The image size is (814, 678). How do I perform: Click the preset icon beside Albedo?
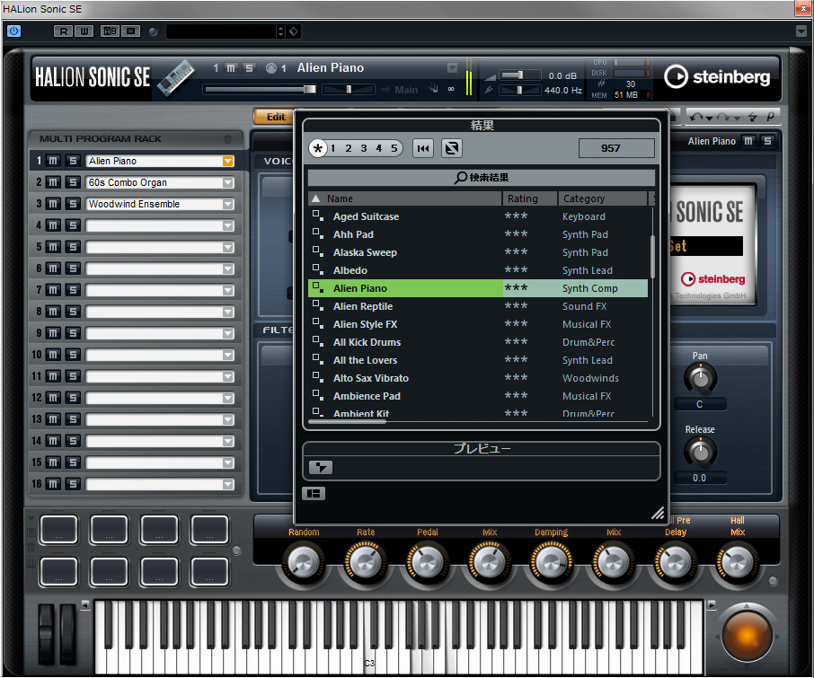pos(318,269)
